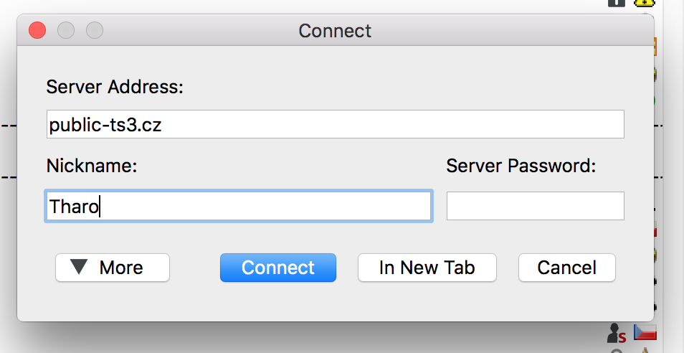Click the dark icon above dialog's corner
This screenshot has height=353, width=684.
pos(617,3)
